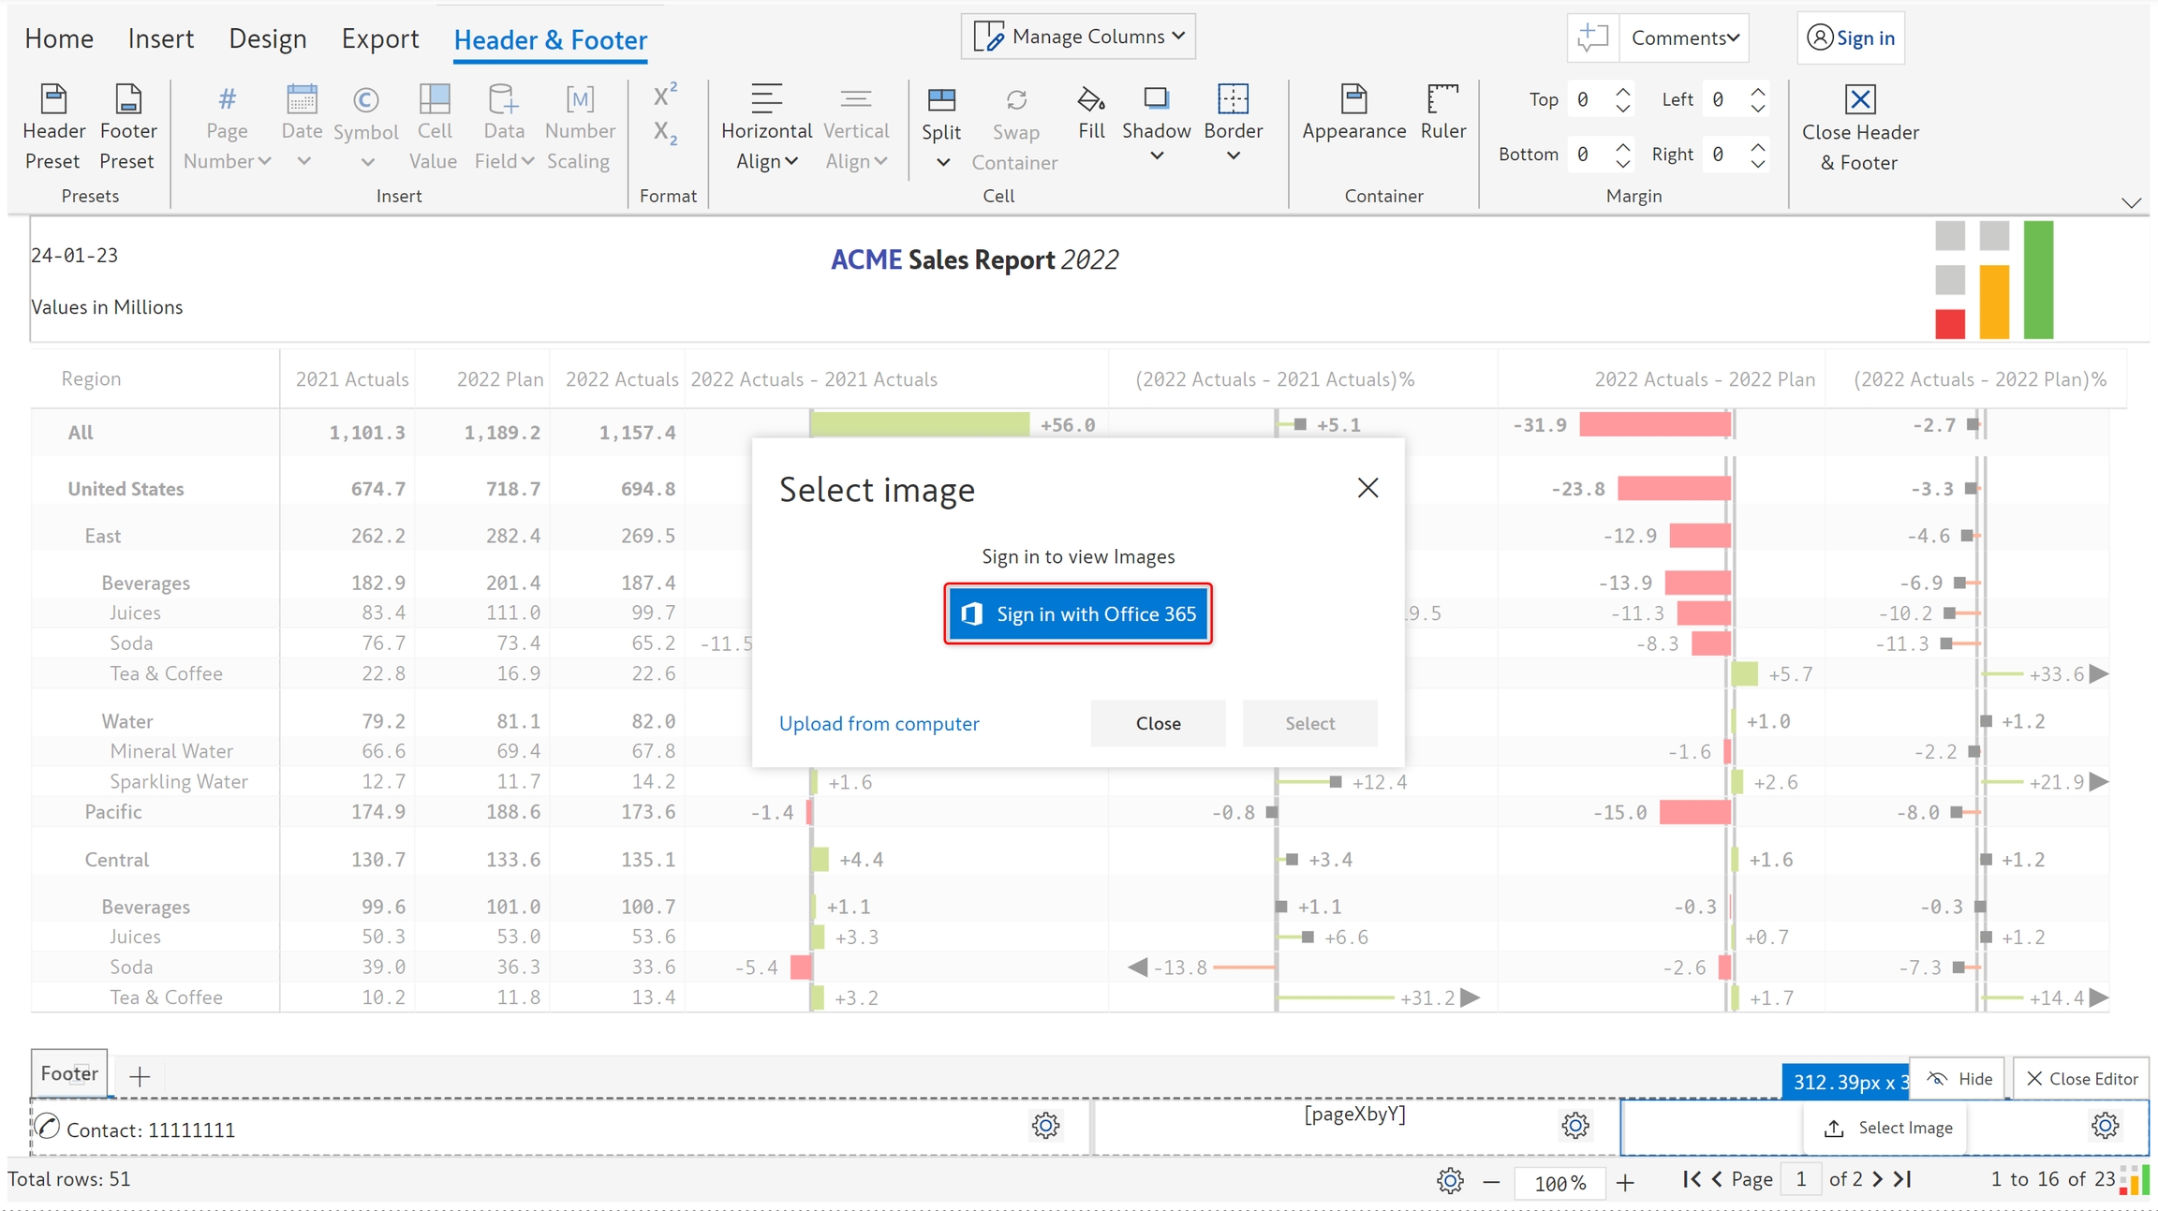2158x1211 pixels.
Task: Apply superscript format
Action: pos(665,96)
